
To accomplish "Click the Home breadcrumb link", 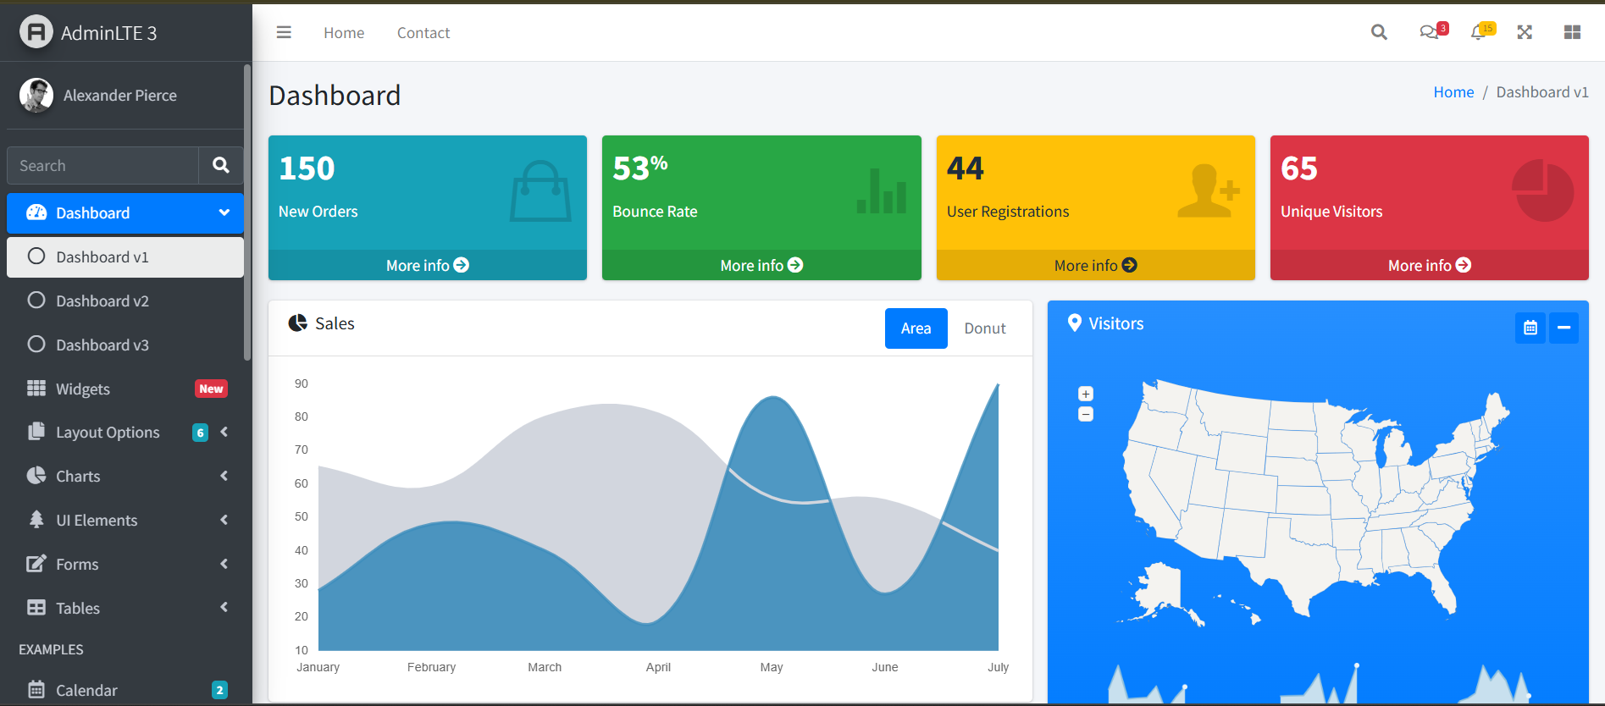I will [1453, 92].
